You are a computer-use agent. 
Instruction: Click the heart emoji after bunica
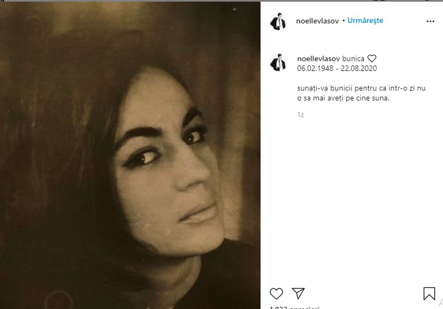coord(372,59)
